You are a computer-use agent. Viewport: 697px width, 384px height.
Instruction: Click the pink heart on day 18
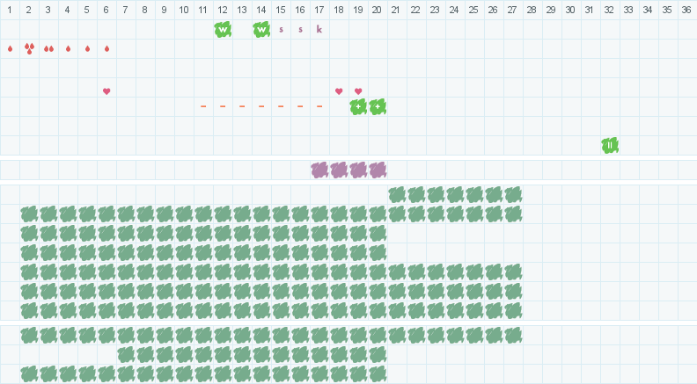tap(339, 91)
